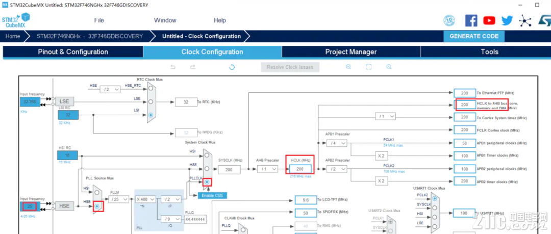Open the AHB Prescaler dropdown
Screen dimensions: 551x234
[267, 169]
